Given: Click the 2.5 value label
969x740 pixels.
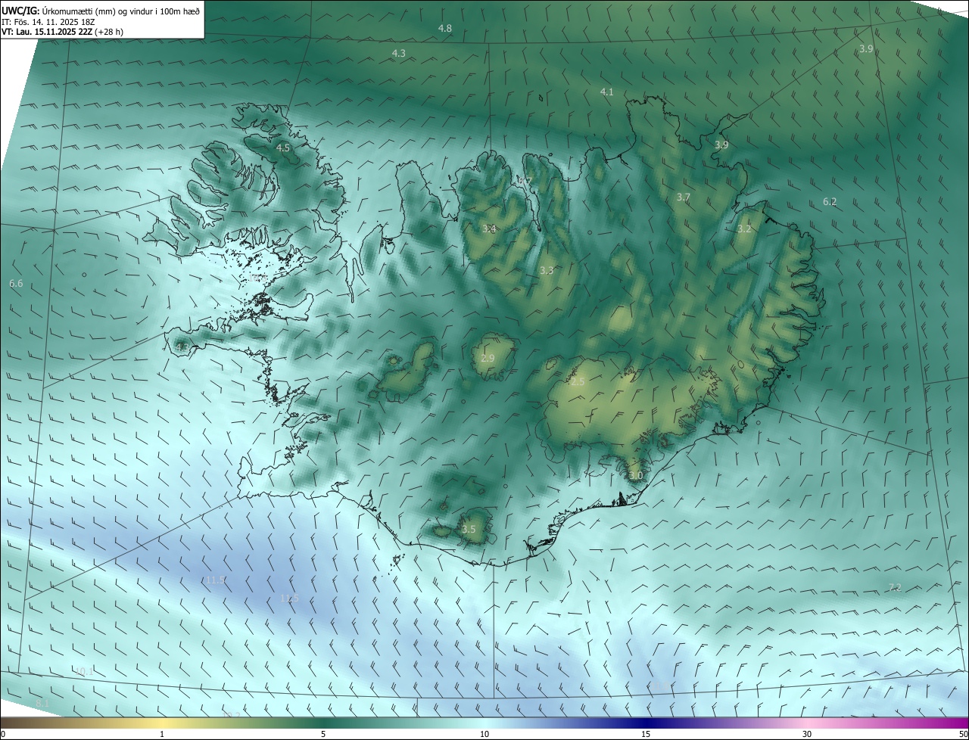Looking at the screenshot, I should (x=578, y=382).
